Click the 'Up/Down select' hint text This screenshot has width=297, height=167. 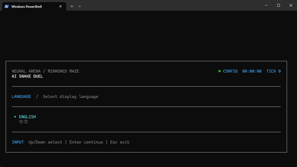(45, 142)
